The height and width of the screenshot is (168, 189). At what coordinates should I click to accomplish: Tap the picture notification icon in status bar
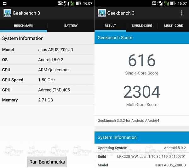[x=5, y=3]
